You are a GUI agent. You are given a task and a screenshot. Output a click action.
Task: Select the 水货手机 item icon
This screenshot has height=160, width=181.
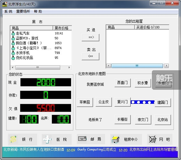[x=13, y=53]
